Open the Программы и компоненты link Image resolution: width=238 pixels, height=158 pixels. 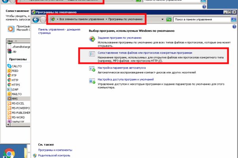click(55, 150)
